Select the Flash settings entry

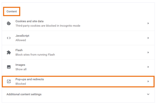point(78,52)
